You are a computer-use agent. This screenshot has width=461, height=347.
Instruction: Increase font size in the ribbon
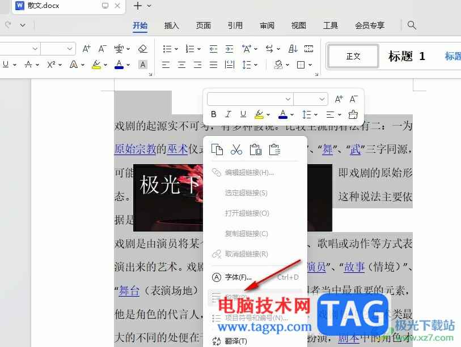click(x=86, y=49)
